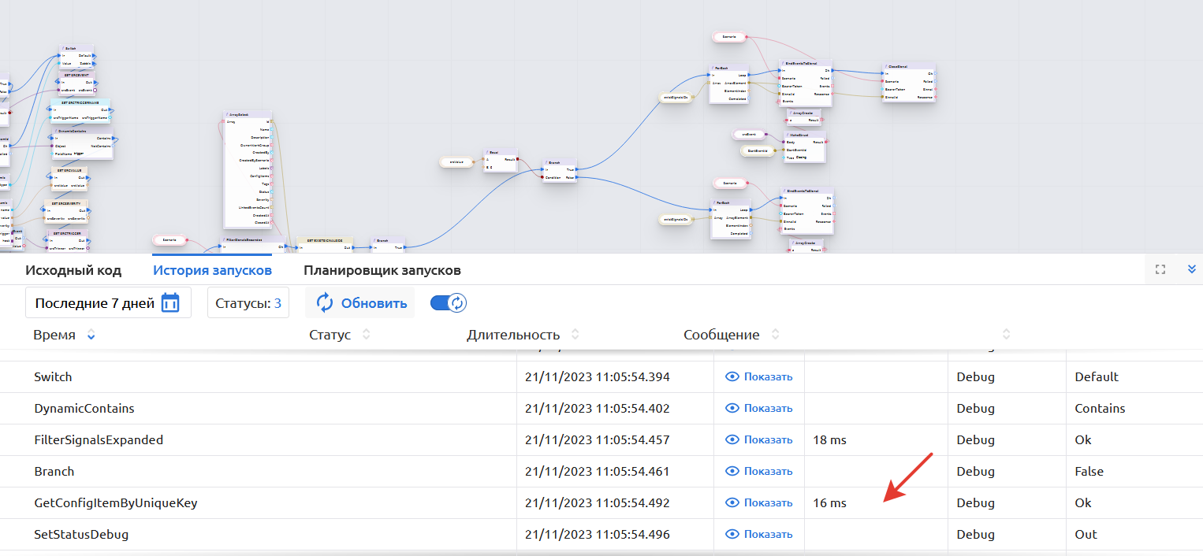
Task: Click the sort arrows next to Длительность
Action: point(575,335)
